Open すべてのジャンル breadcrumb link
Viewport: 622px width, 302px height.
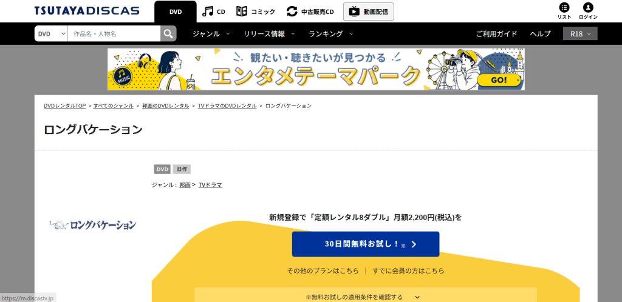[114, 106]
